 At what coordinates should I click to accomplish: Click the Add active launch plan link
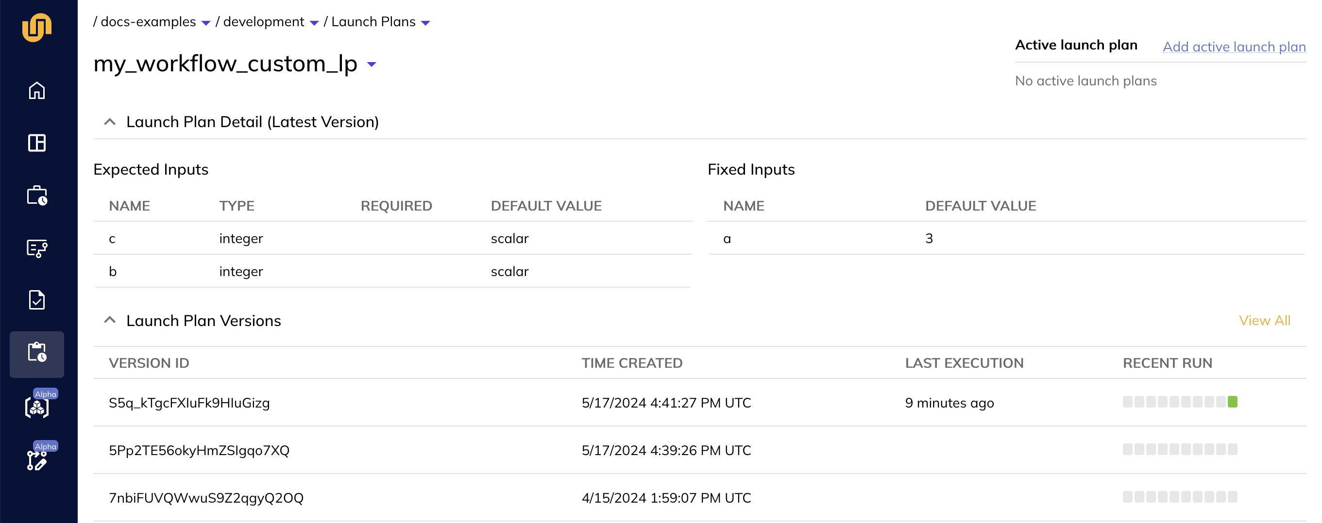(1234, 47)
